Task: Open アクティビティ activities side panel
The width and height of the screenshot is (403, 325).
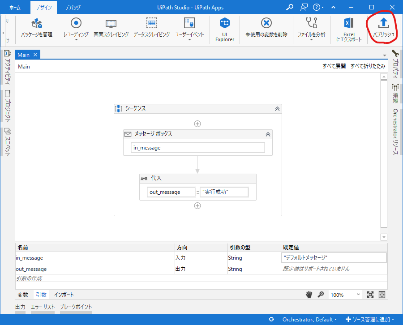Action: (8, 67)
